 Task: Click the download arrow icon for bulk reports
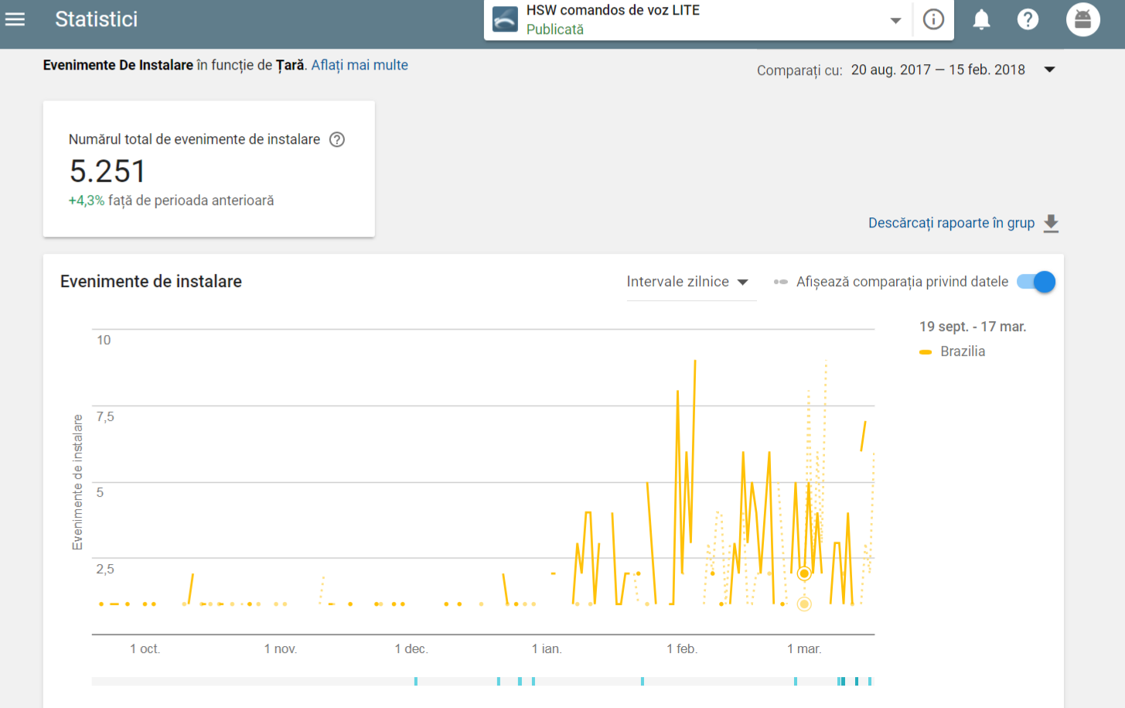[x=1051, y=223]
